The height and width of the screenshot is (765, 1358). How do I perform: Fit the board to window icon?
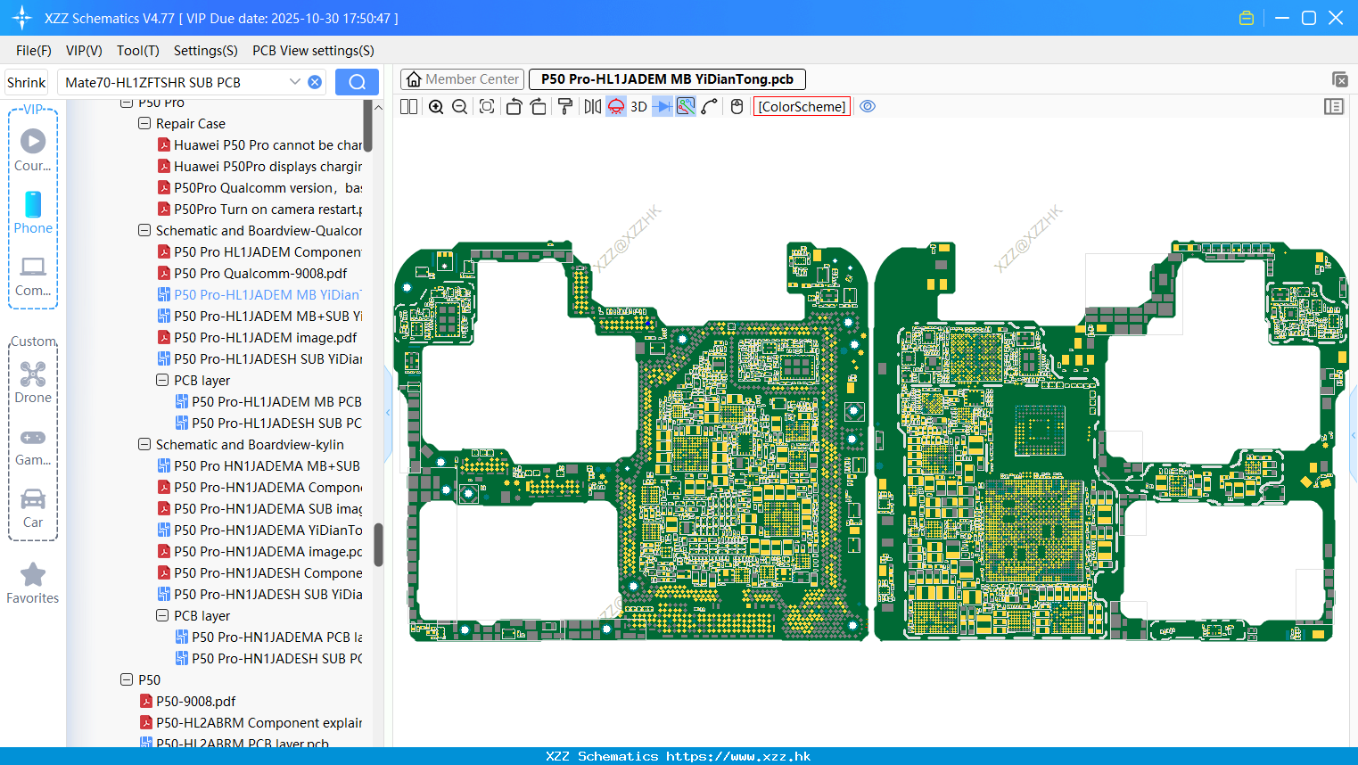point(487,107)
